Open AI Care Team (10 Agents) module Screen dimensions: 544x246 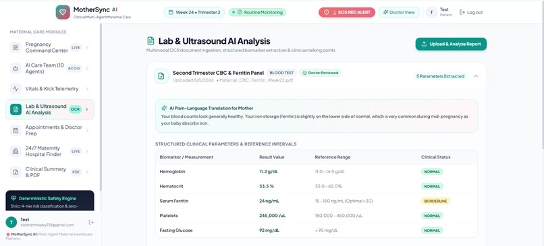50,68
